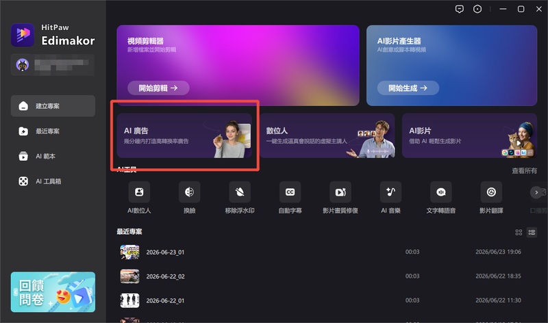The image size is (548, 323).
Task: Switch recent projects to grid view
Action: (519, 232)
